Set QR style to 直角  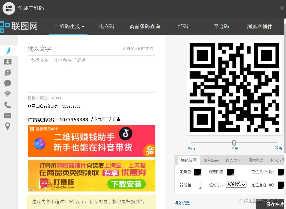click(234, 149)
